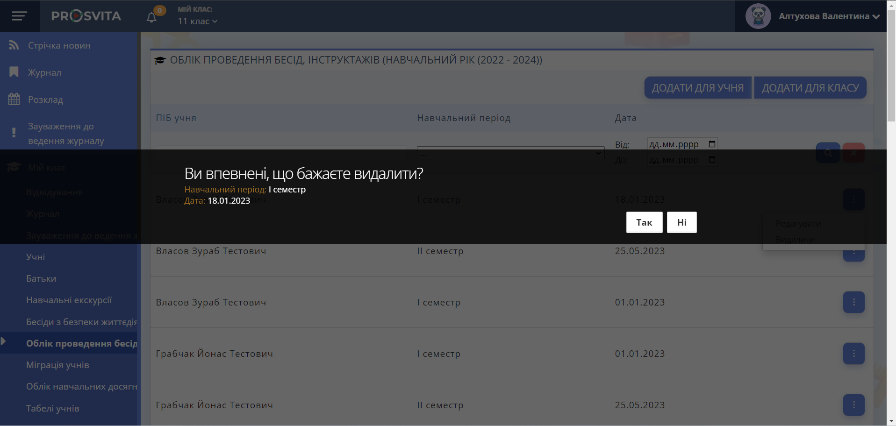896x426 pixels.
Task: Open three-dots menu for 01.01.2023 Власов row
Action: (x=853, y=302)
